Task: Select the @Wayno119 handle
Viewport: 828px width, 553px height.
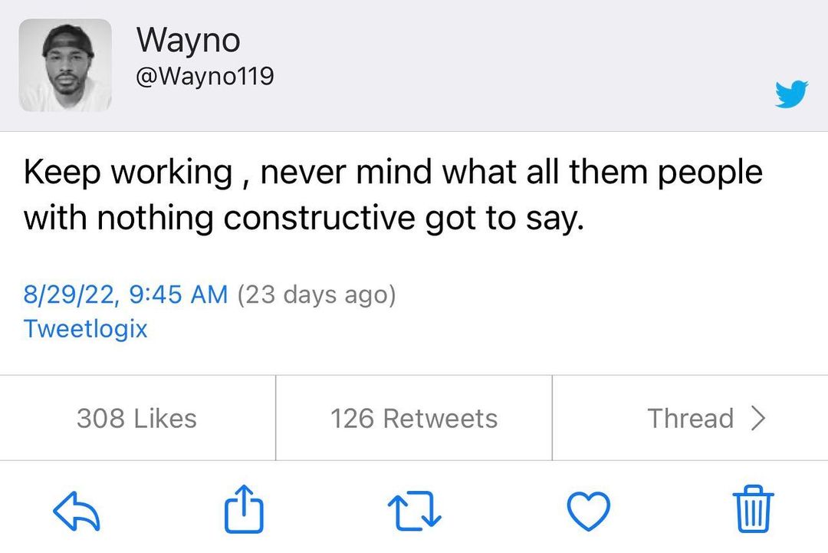Action: pos(205,77)
